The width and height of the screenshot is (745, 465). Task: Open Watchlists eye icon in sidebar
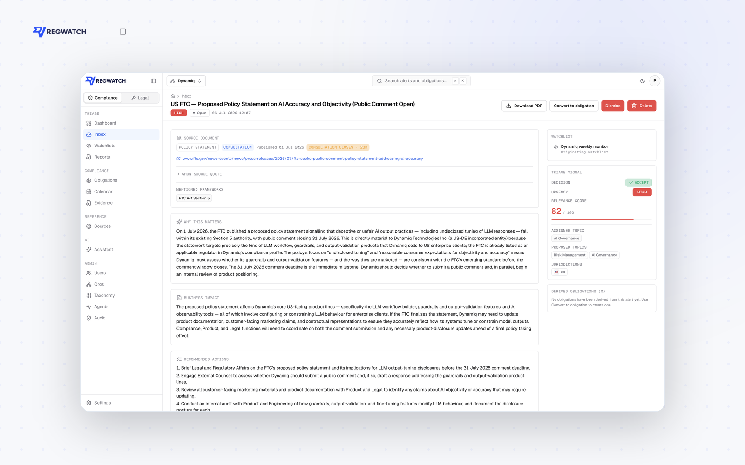[x=89, y=146]
